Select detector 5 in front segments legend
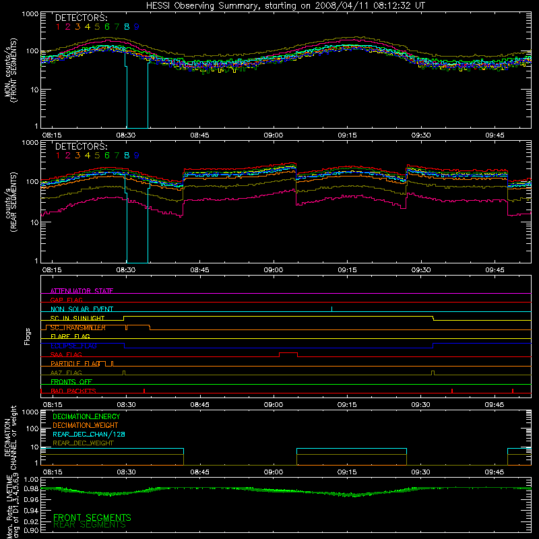 [97, 27]
